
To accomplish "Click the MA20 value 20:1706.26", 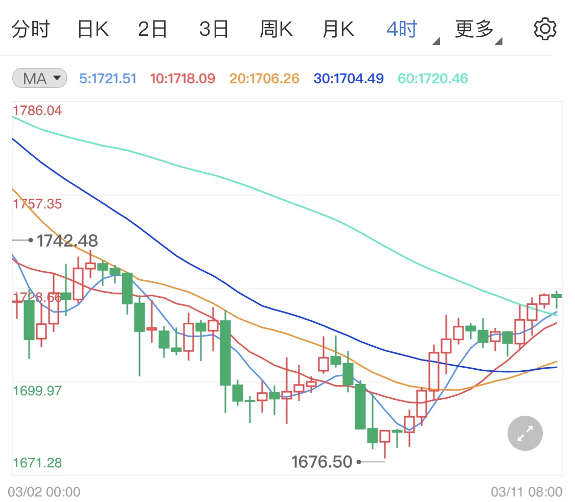I will tap(264, 79).
